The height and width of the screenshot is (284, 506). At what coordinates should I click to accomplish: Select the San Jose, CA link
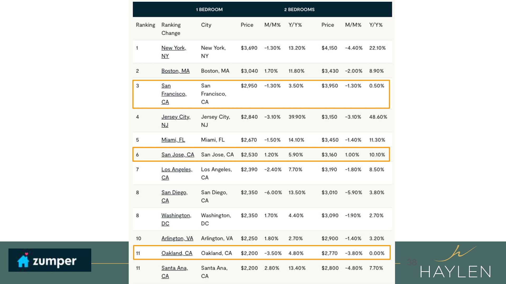tap(177, 155)
